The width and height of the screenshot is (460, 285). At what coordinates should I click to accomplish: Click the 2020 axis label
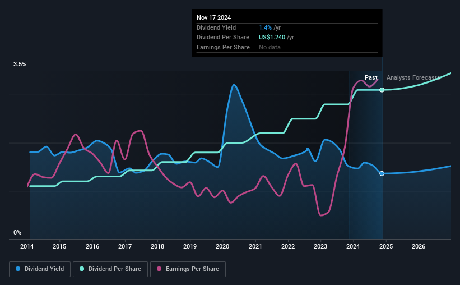point(222,246)
